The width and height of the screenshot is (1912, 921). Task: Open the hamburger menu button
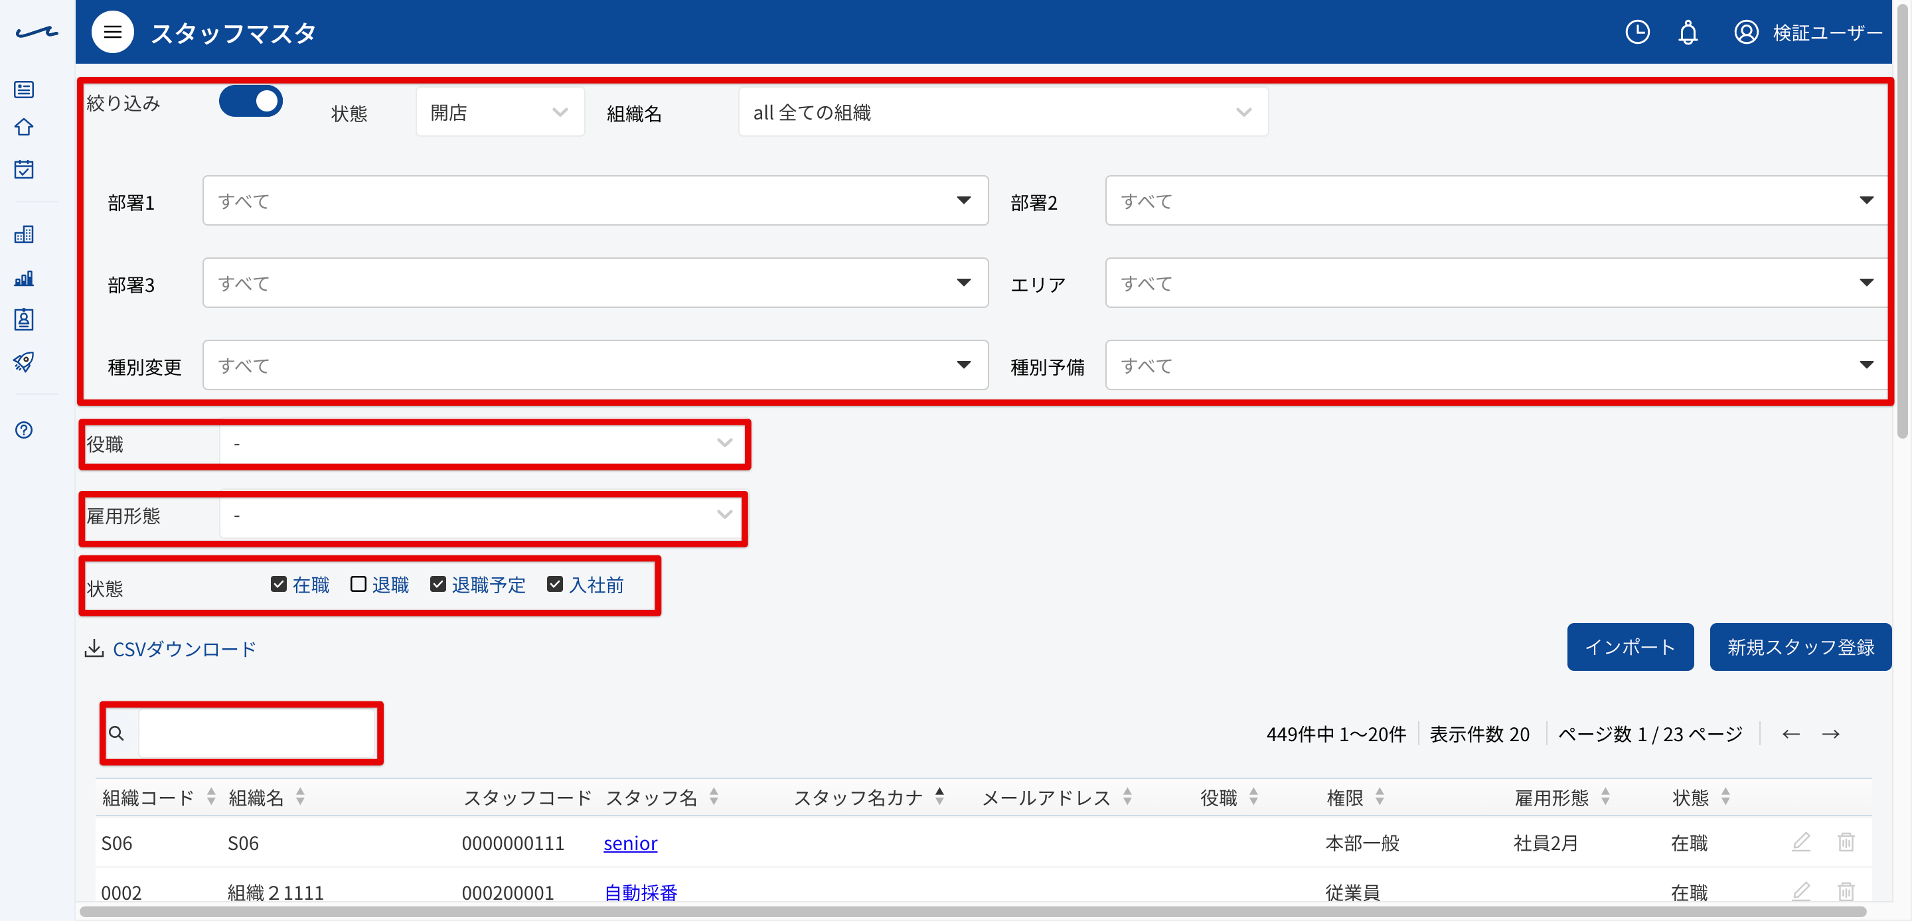click(x=112, y=32)
